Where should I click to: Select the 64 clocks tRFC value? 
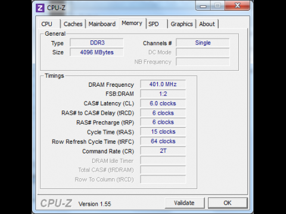coord(163,141)
